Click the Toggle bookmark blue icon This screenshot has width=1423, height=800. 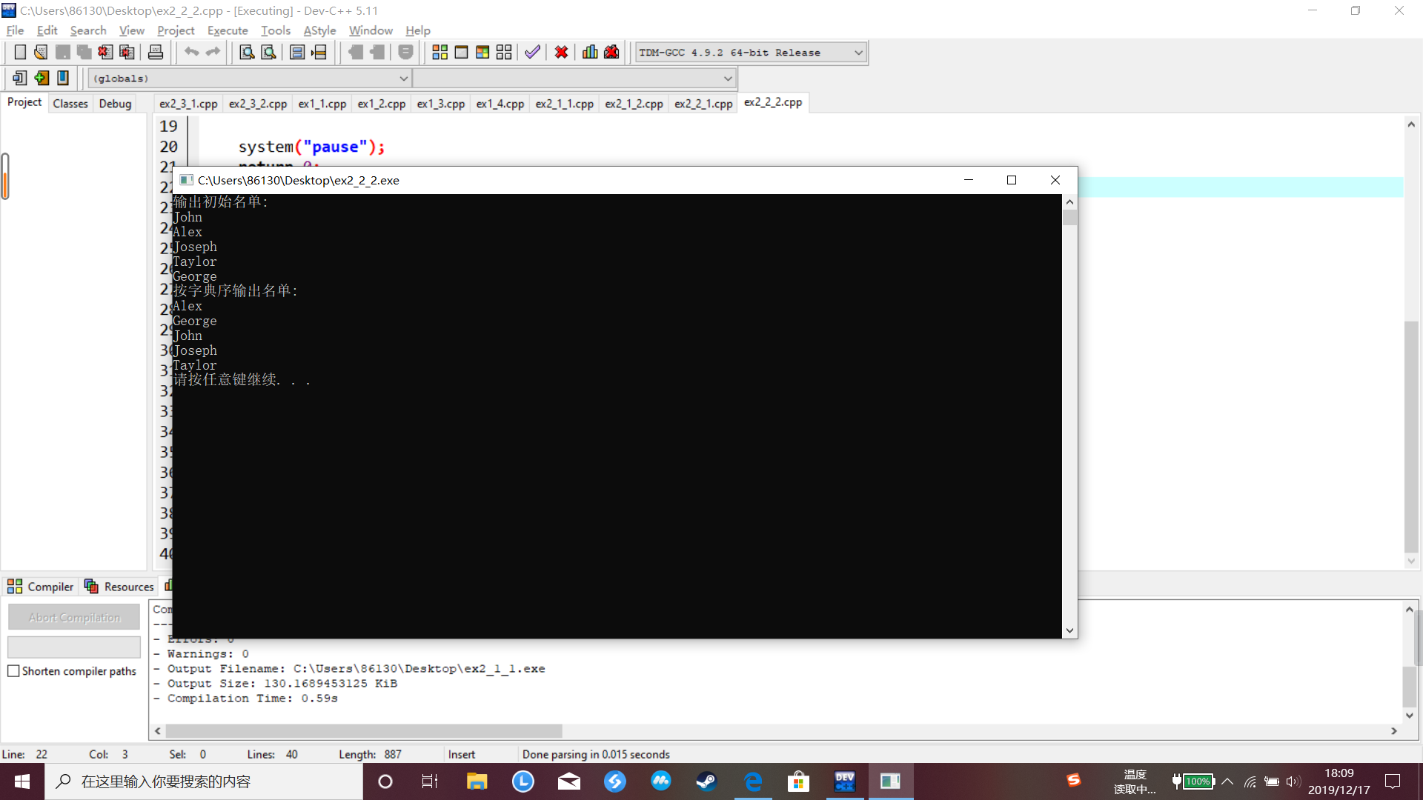tap(63, 78)
